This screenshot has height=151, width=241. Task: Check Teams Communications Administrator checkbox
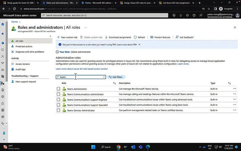point(58,94)
